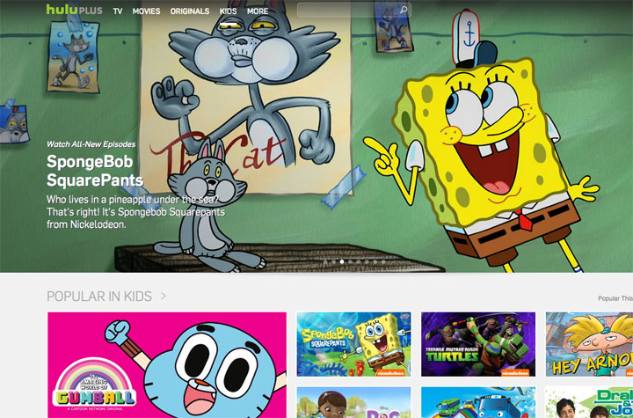
Task: Open the SpongeBob SquarePants show thumbnail
Action: pos(353,344)
